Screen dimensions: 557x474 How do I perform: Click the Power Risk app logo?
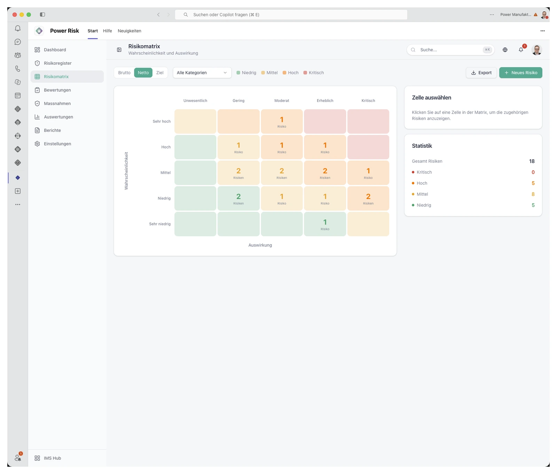pos(39,31)
